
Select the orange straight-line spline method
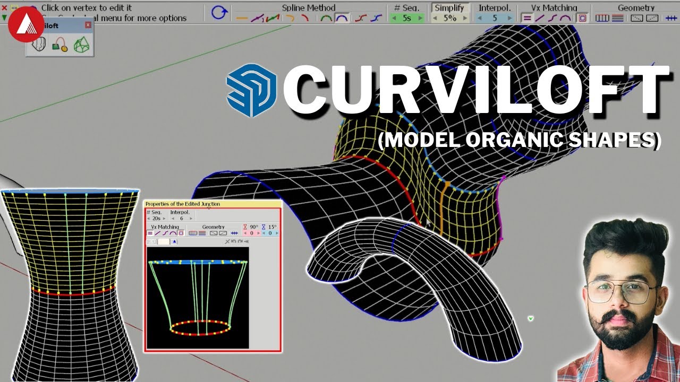(x=242, y=18)
